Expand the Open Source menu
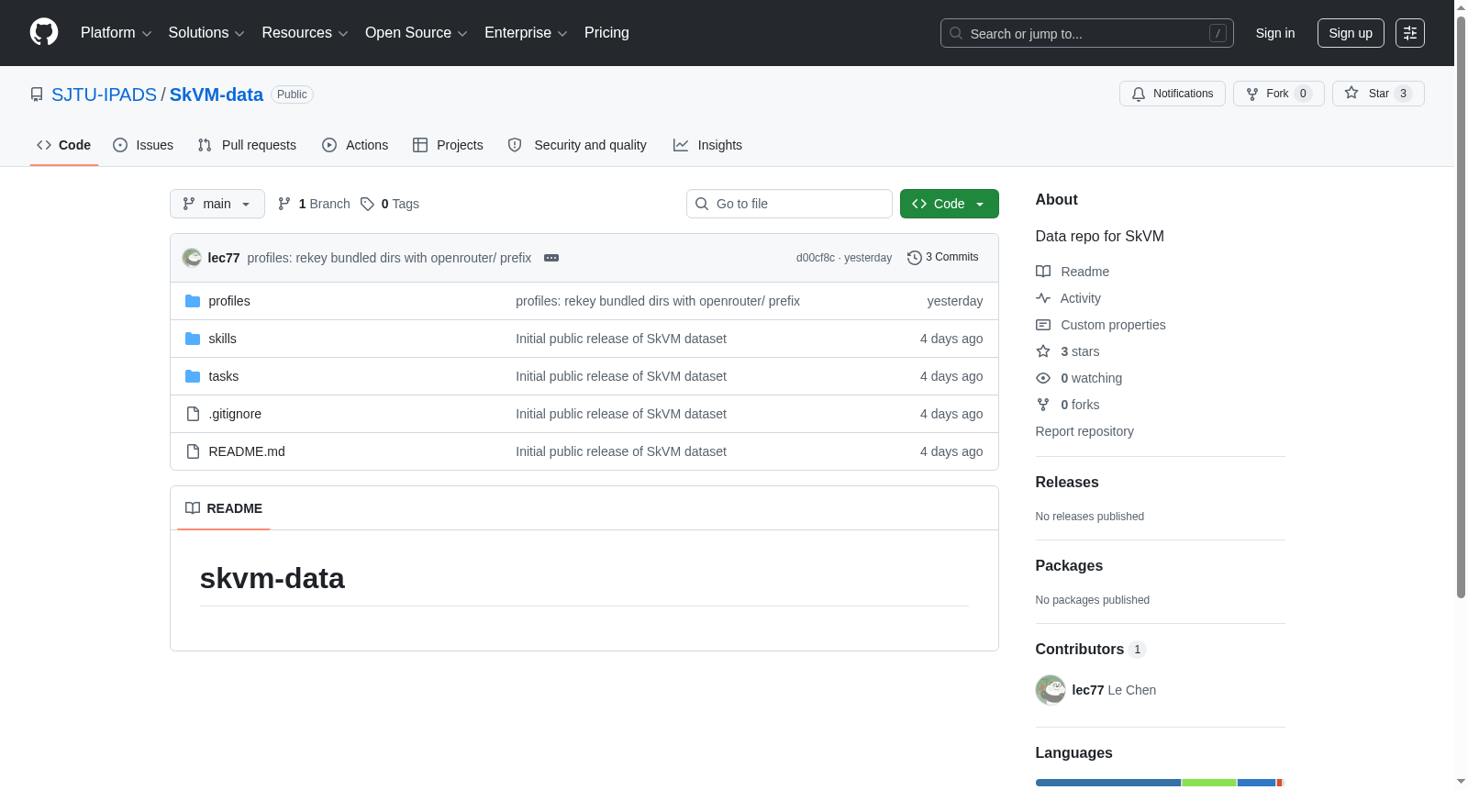This screenshot has height=790, width=1468. point(417,33)
